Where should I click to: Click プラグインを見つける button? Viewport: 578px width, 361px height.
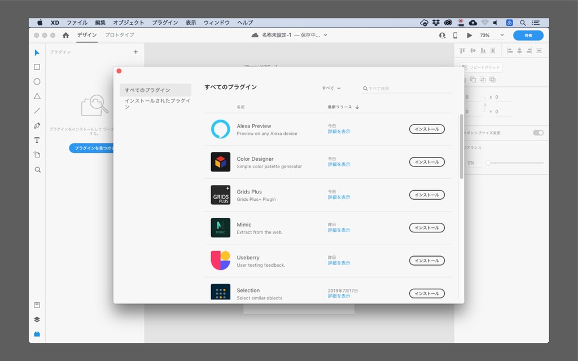pyautogui.click(x=91, y=148)
